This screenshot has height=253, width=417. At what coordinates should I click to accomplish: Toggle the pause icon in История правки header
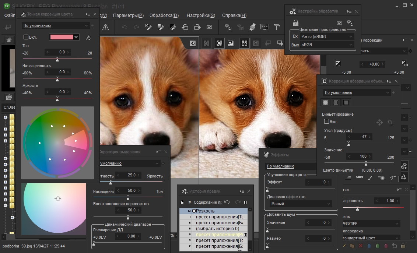pyautogui.click(x=245, y=202)
